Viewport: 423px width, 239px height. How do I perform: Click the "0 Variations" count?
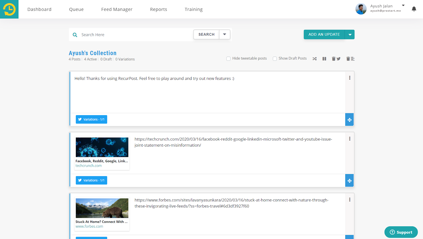125,59
